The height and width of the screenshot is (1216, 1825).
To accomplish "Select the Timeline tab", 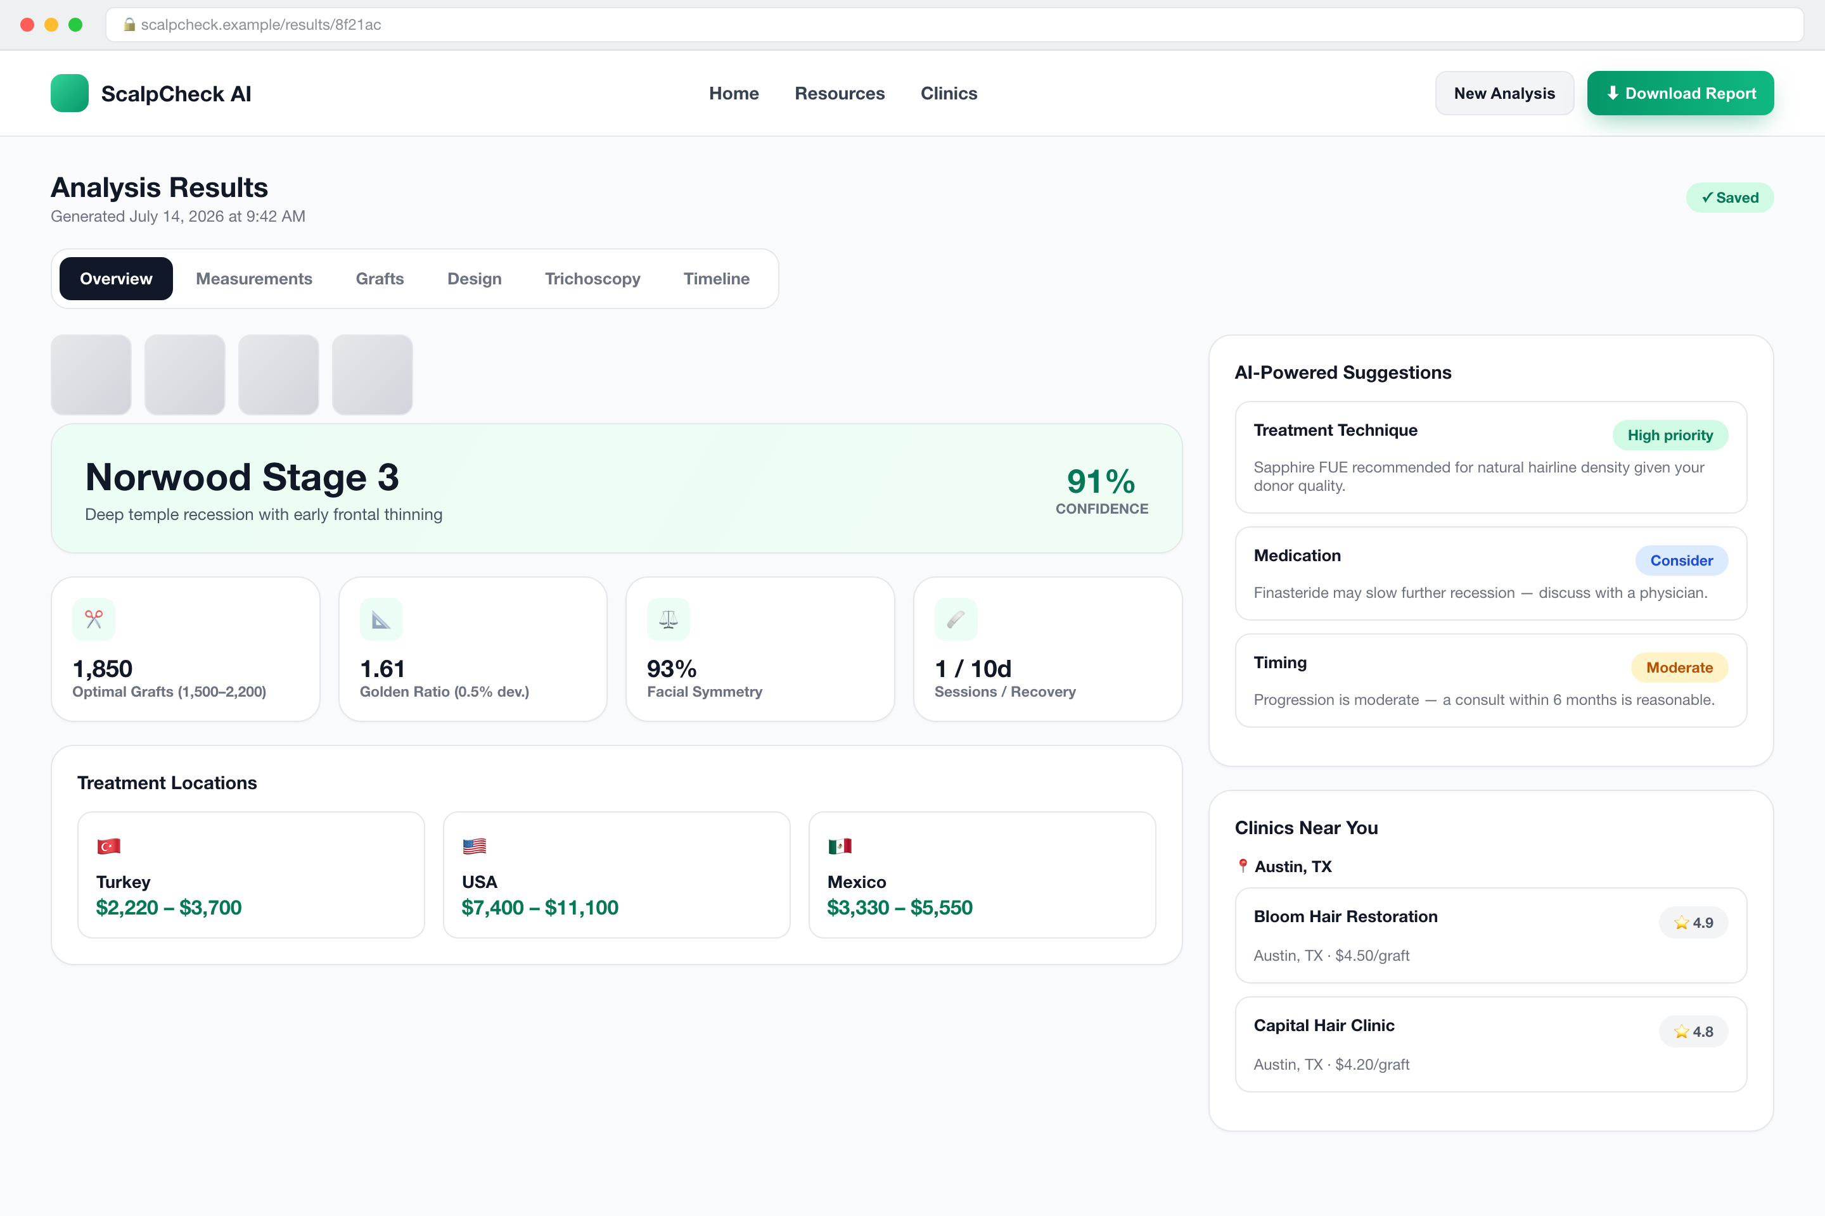I will click(x=717, y=279).
